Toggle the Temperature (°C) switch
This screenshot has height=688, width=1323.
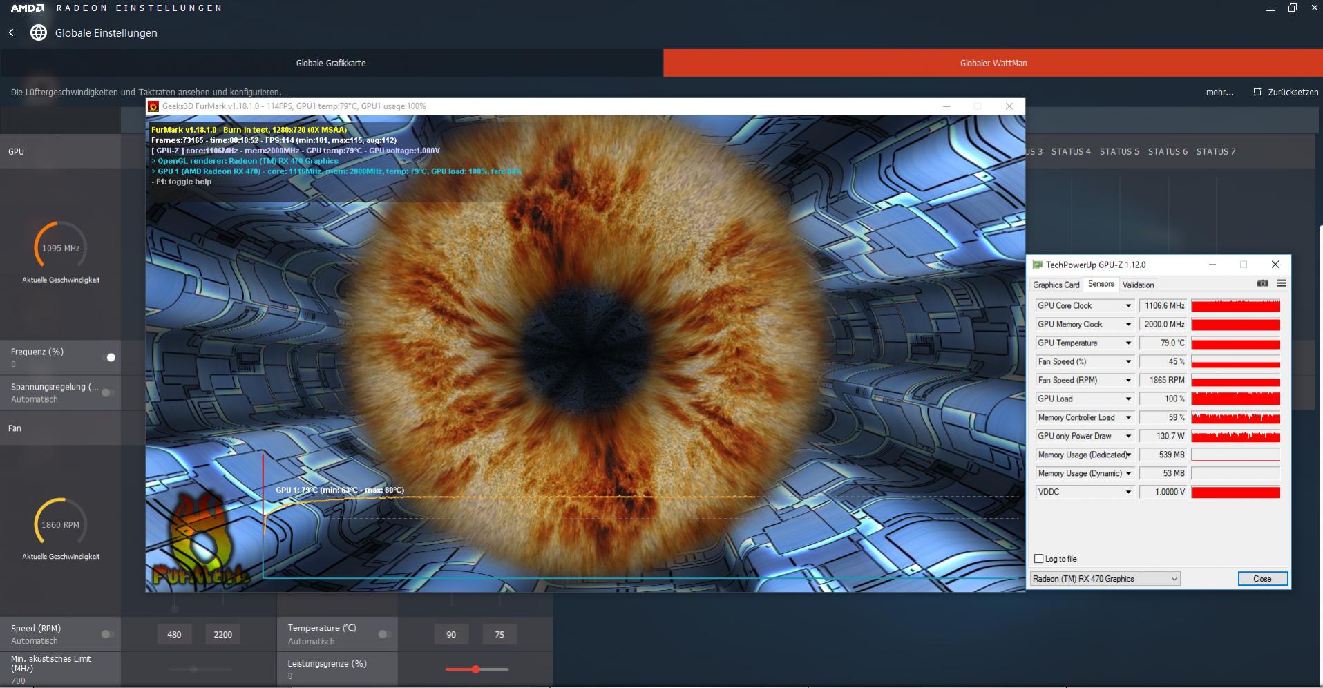[x=385, y=634]
